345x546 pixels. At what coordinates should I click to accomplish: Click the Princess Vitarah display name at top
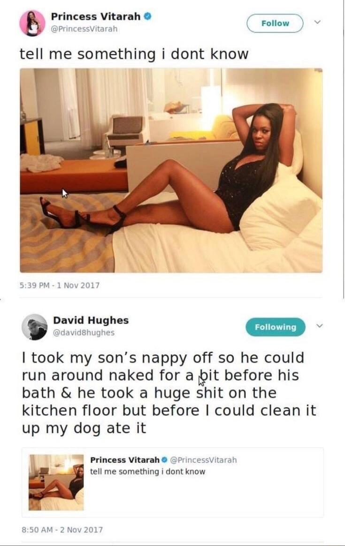click(96, 16)
